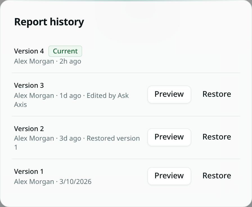Click 'Edited by Ask Axis' note
This screenshot has height=207, width=252.
[x=71, y=100]
